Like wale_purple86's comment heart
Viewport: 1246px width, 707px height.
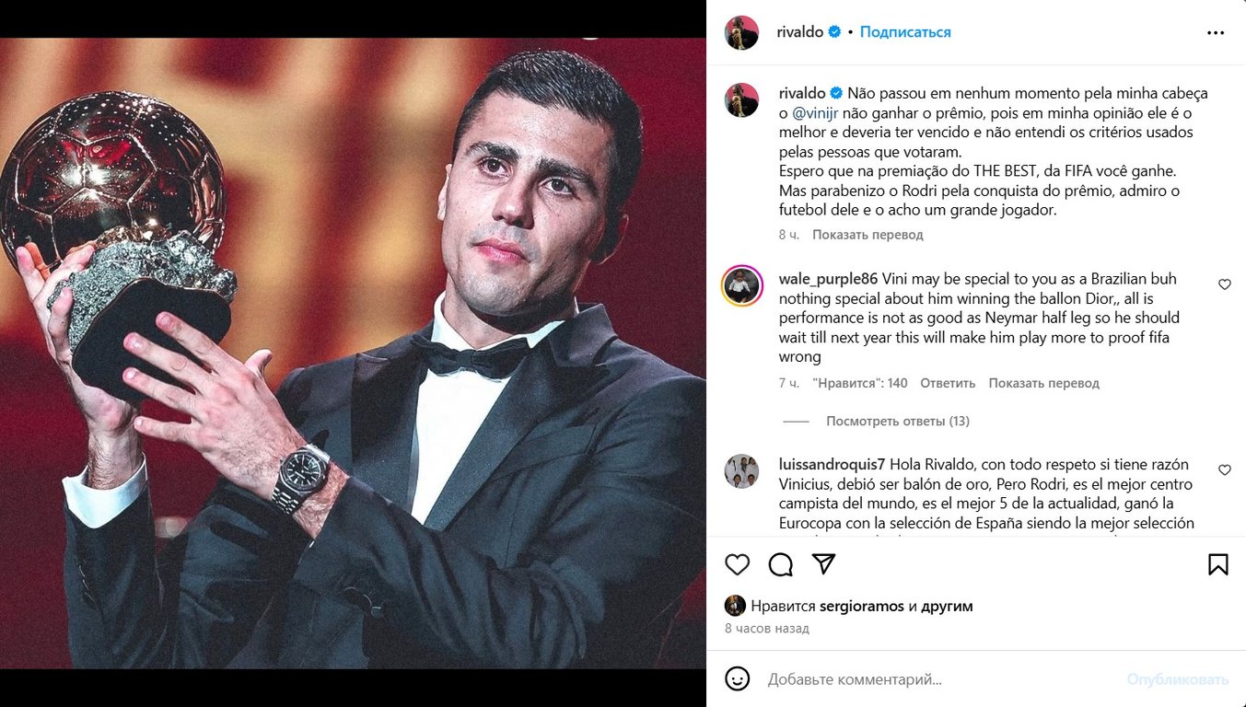tap(1225, 284)
